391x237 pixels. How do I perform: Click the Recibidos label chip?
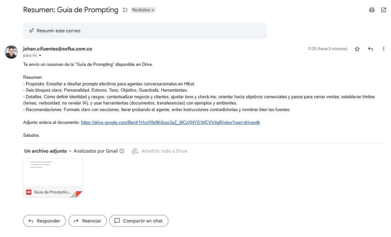[x=141, y=10]
